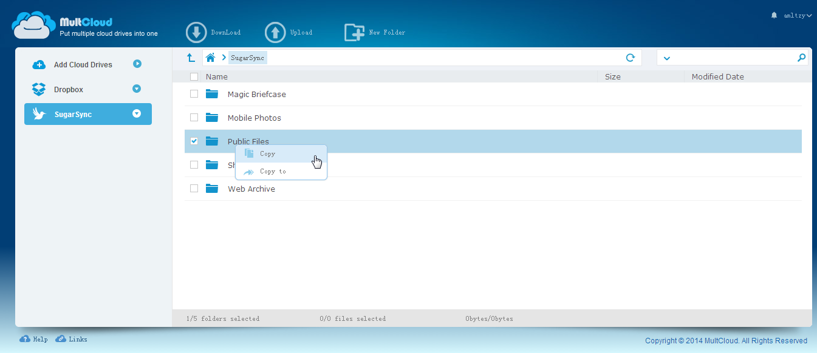This screenshot has width=817, height=353.
Task: Expand Add Cloud Drives arrow
Action: coord(137,64)
